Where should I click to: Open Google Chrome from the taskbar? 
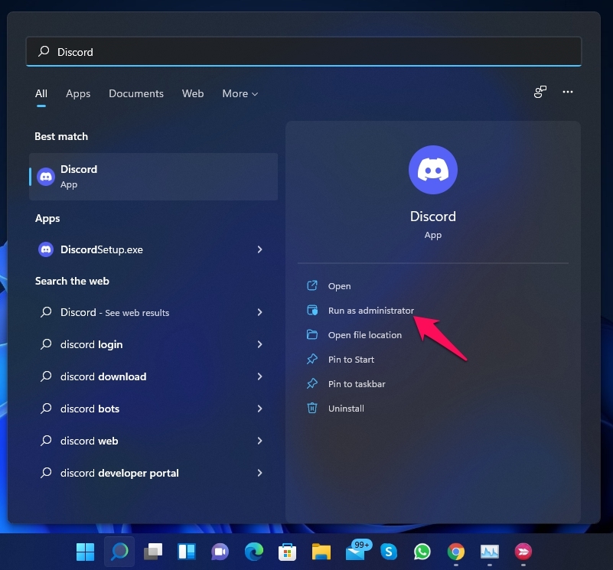click(x=456, y=551)
